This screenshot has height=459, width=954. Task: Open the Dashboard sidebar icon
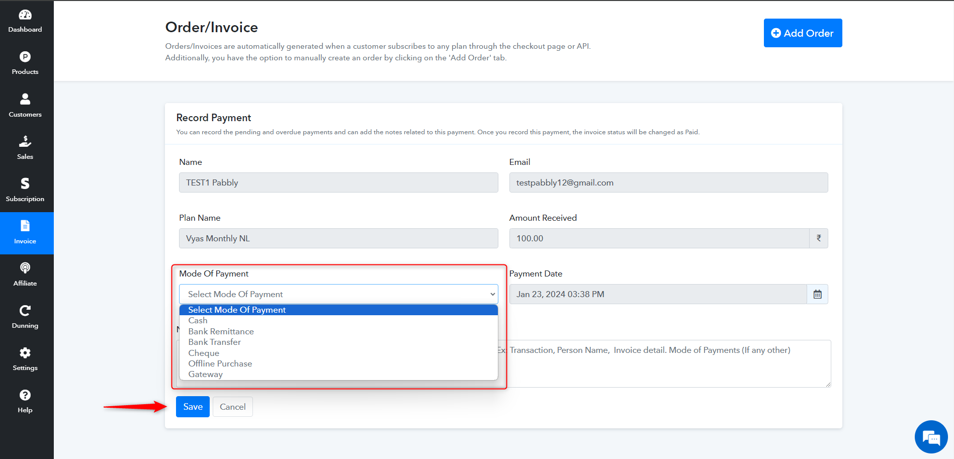coord(25,15)
